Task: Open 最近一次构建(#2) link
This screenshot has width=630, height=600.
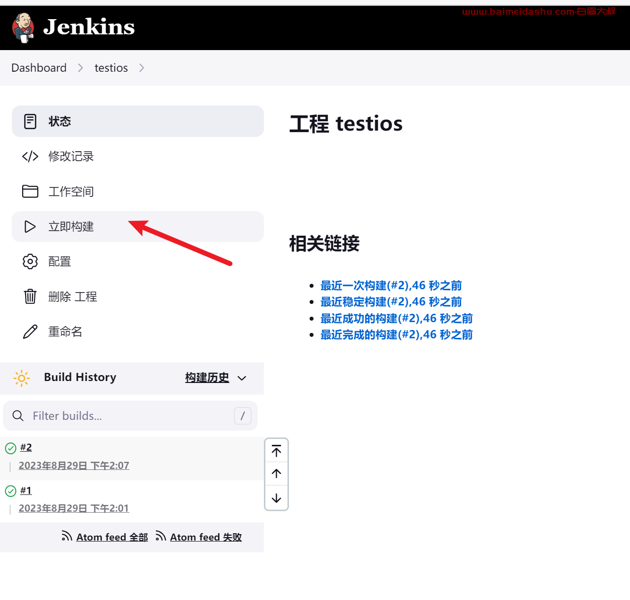Action: click(391, 285)
